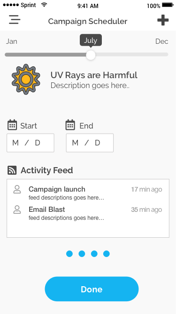The width and height of the screenshot is (176, 314).
Task: Click the End date M / D field
Action: pos(90,143)
